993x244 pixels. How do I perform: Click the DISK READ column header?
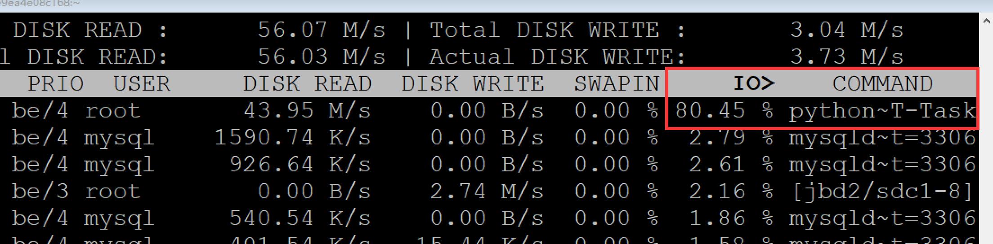(x=308, y=84)
